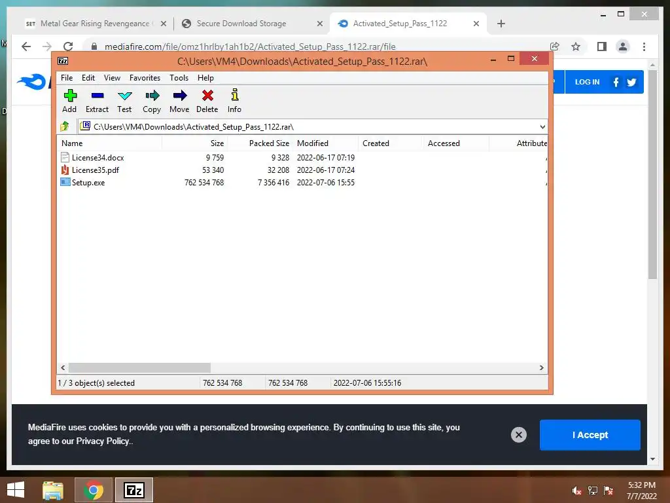The height and width of the screenshot is (503, 670).
Task: Click the I Accept cookies button
Action: [x=590, y=435]
